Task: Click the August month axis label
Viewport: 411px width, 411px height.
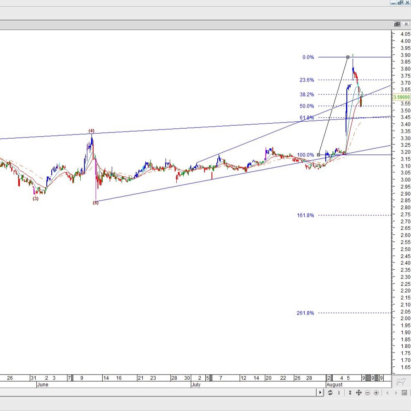Action: (x=334, y=385)
